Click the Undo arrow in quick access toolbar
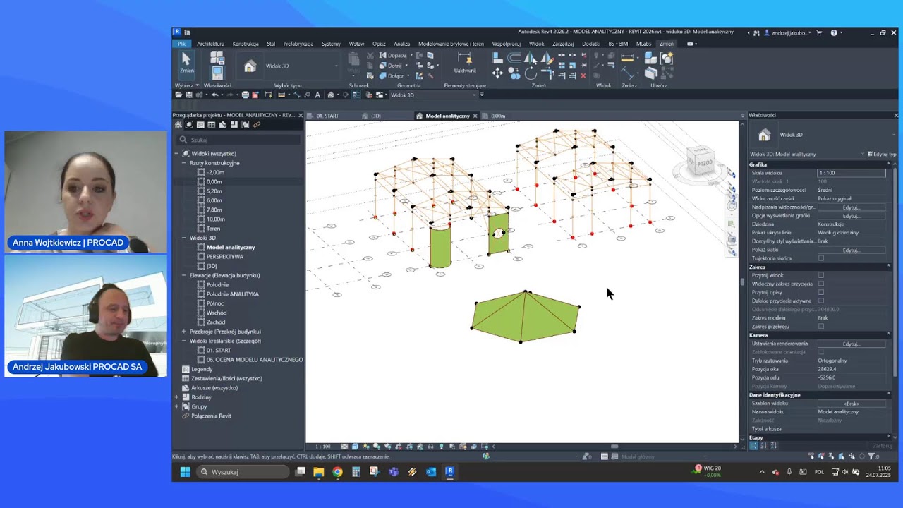This screenshot has width=903, height=508. tap(214, 95)
